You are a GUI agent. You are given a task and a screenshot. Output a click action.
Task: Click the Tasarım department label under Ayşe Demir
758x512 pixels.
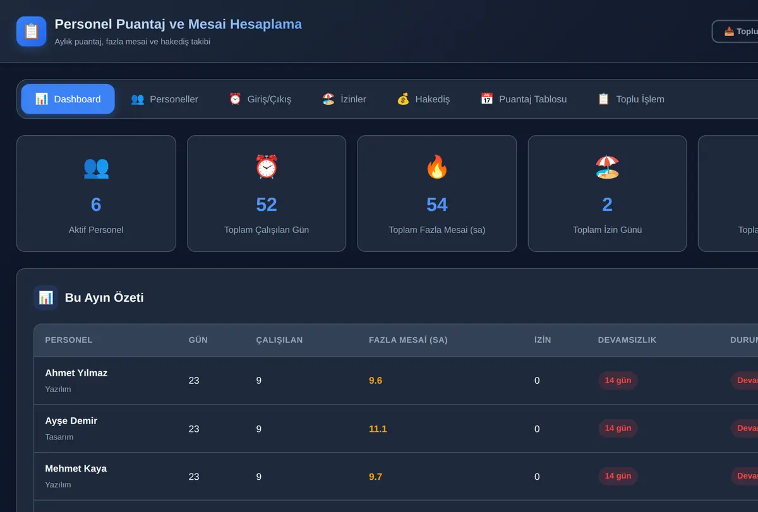59,437
